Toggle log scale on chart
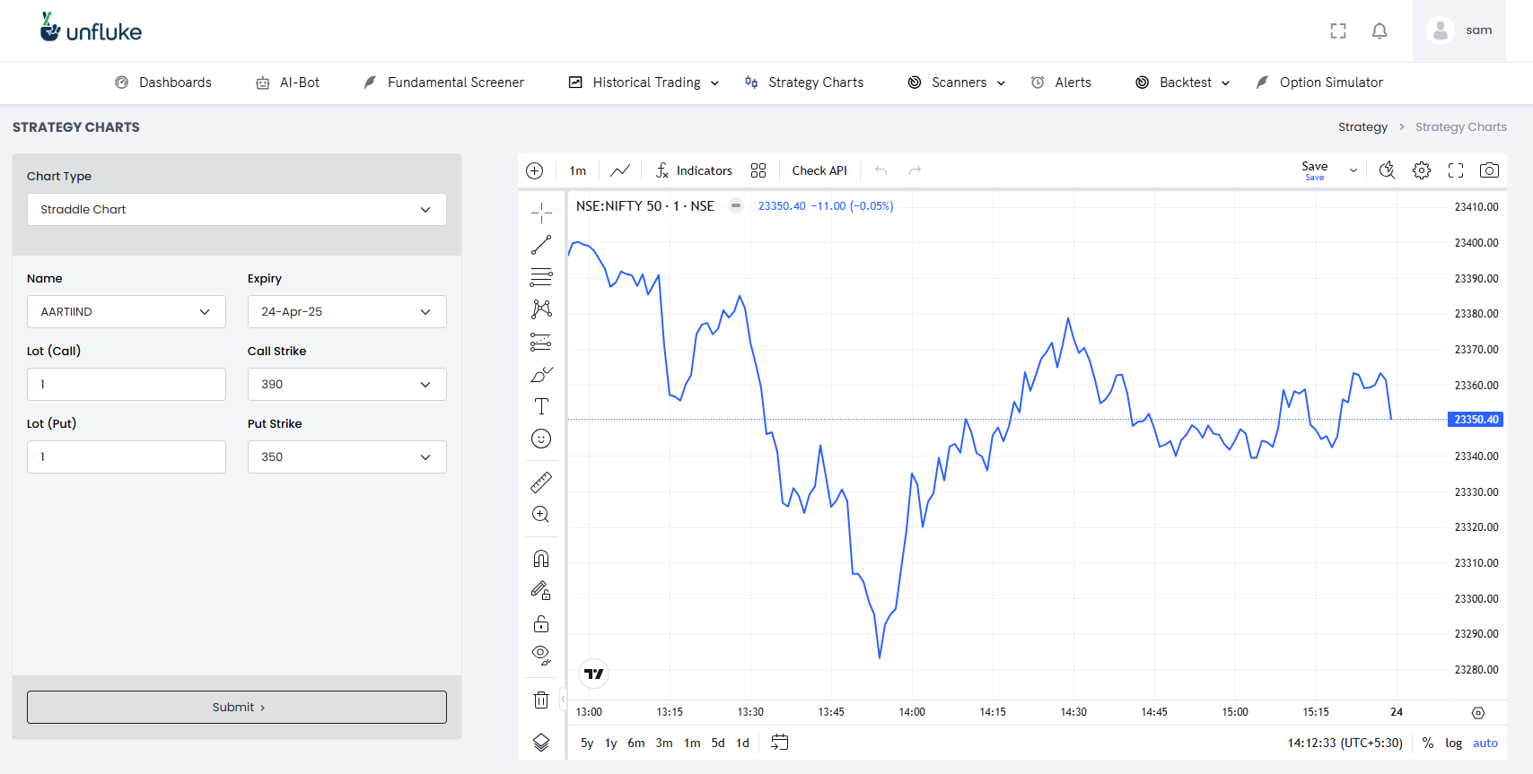The height and width of the screenshot is (774, 1533). click(x=1454, y=743)
